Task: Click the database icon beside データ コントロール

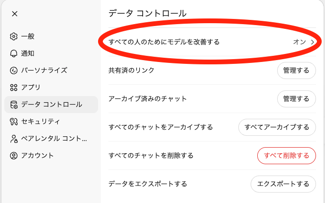Action: click(x=14, y=105)
